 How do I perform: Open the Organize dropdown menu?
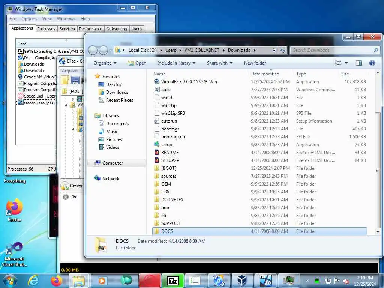[105, 63]
